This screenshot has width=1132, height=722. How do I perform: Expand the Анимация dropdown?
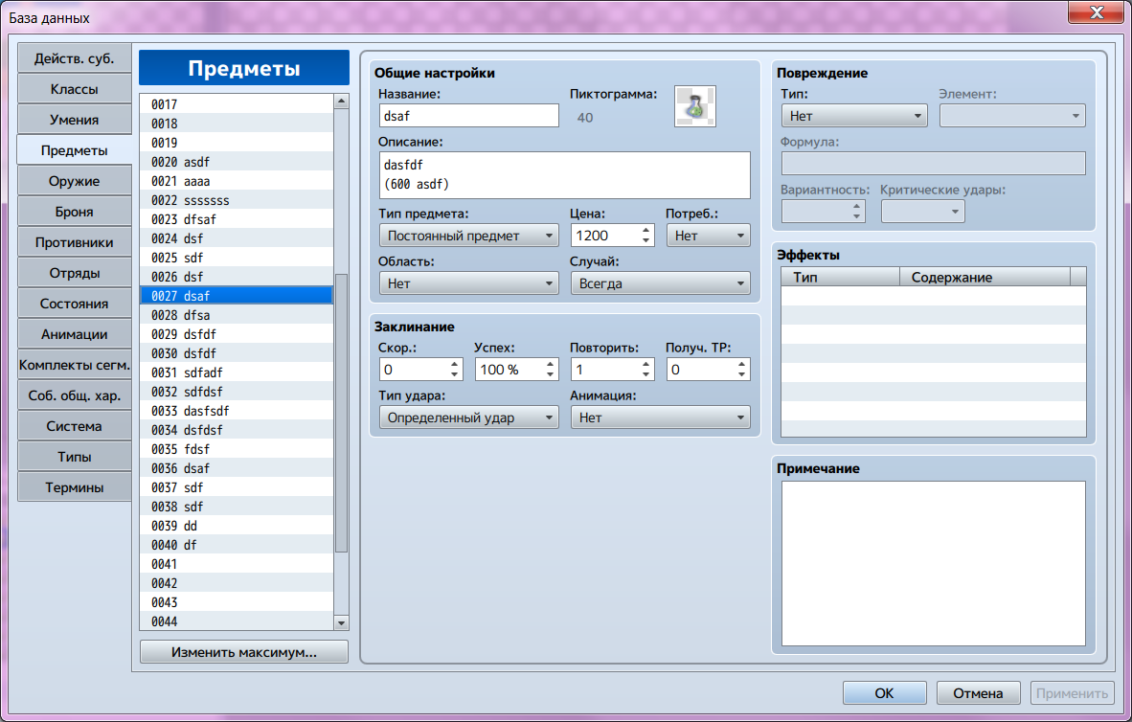(660, 417)
